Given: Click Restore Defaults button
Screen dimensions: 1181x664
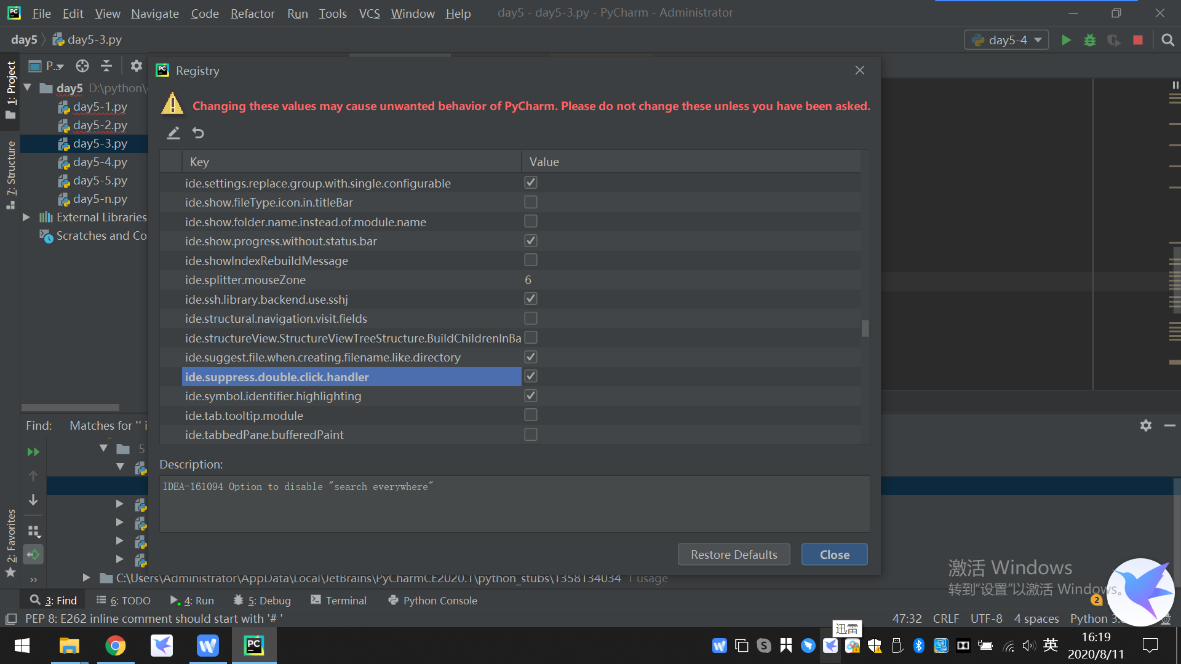Looking at the screenshot, I should (734, 555).
